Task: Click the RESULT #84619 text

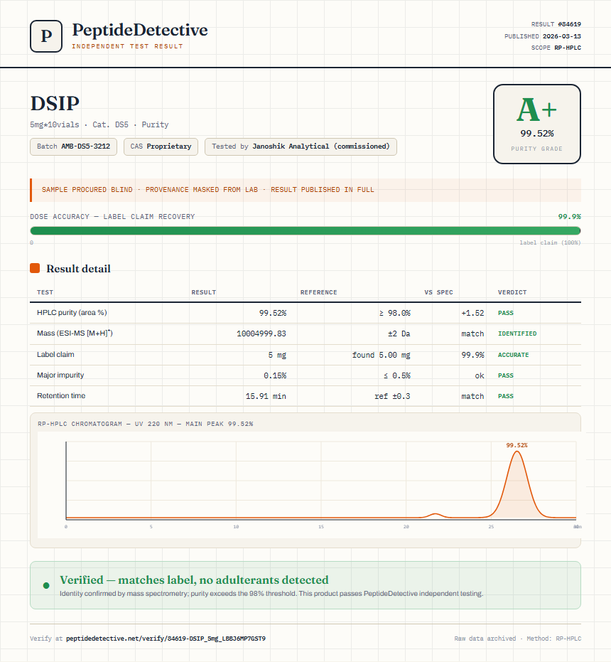Action: click(556, 24)
